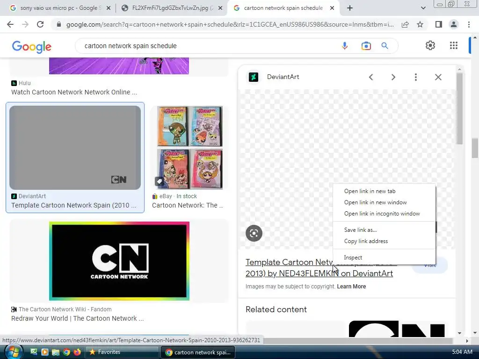Open the Chrome profile avatar
This screenshot has height=359, width=479.
point(454,24)
